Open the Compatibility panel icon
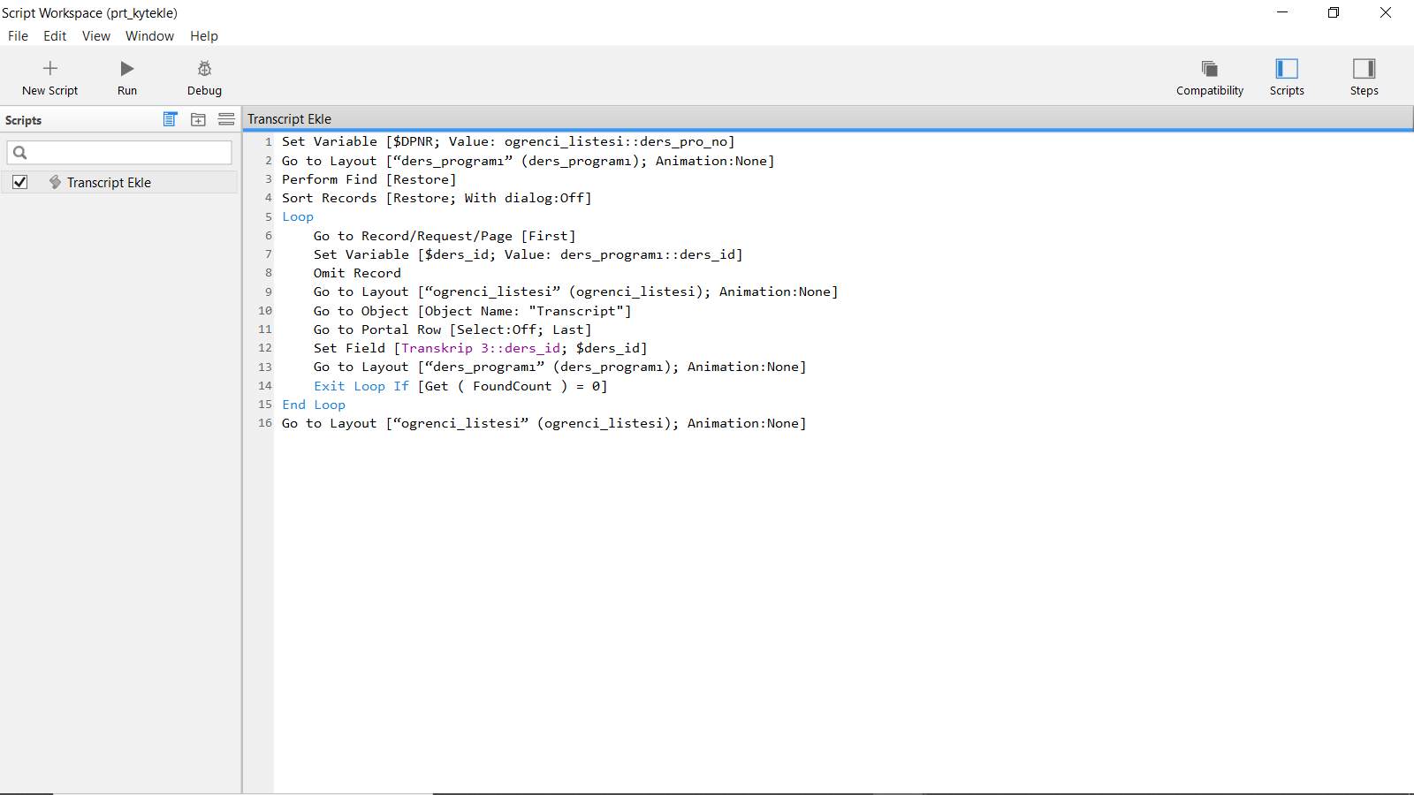The image size is (1414, 795). tap(1209, 69)
